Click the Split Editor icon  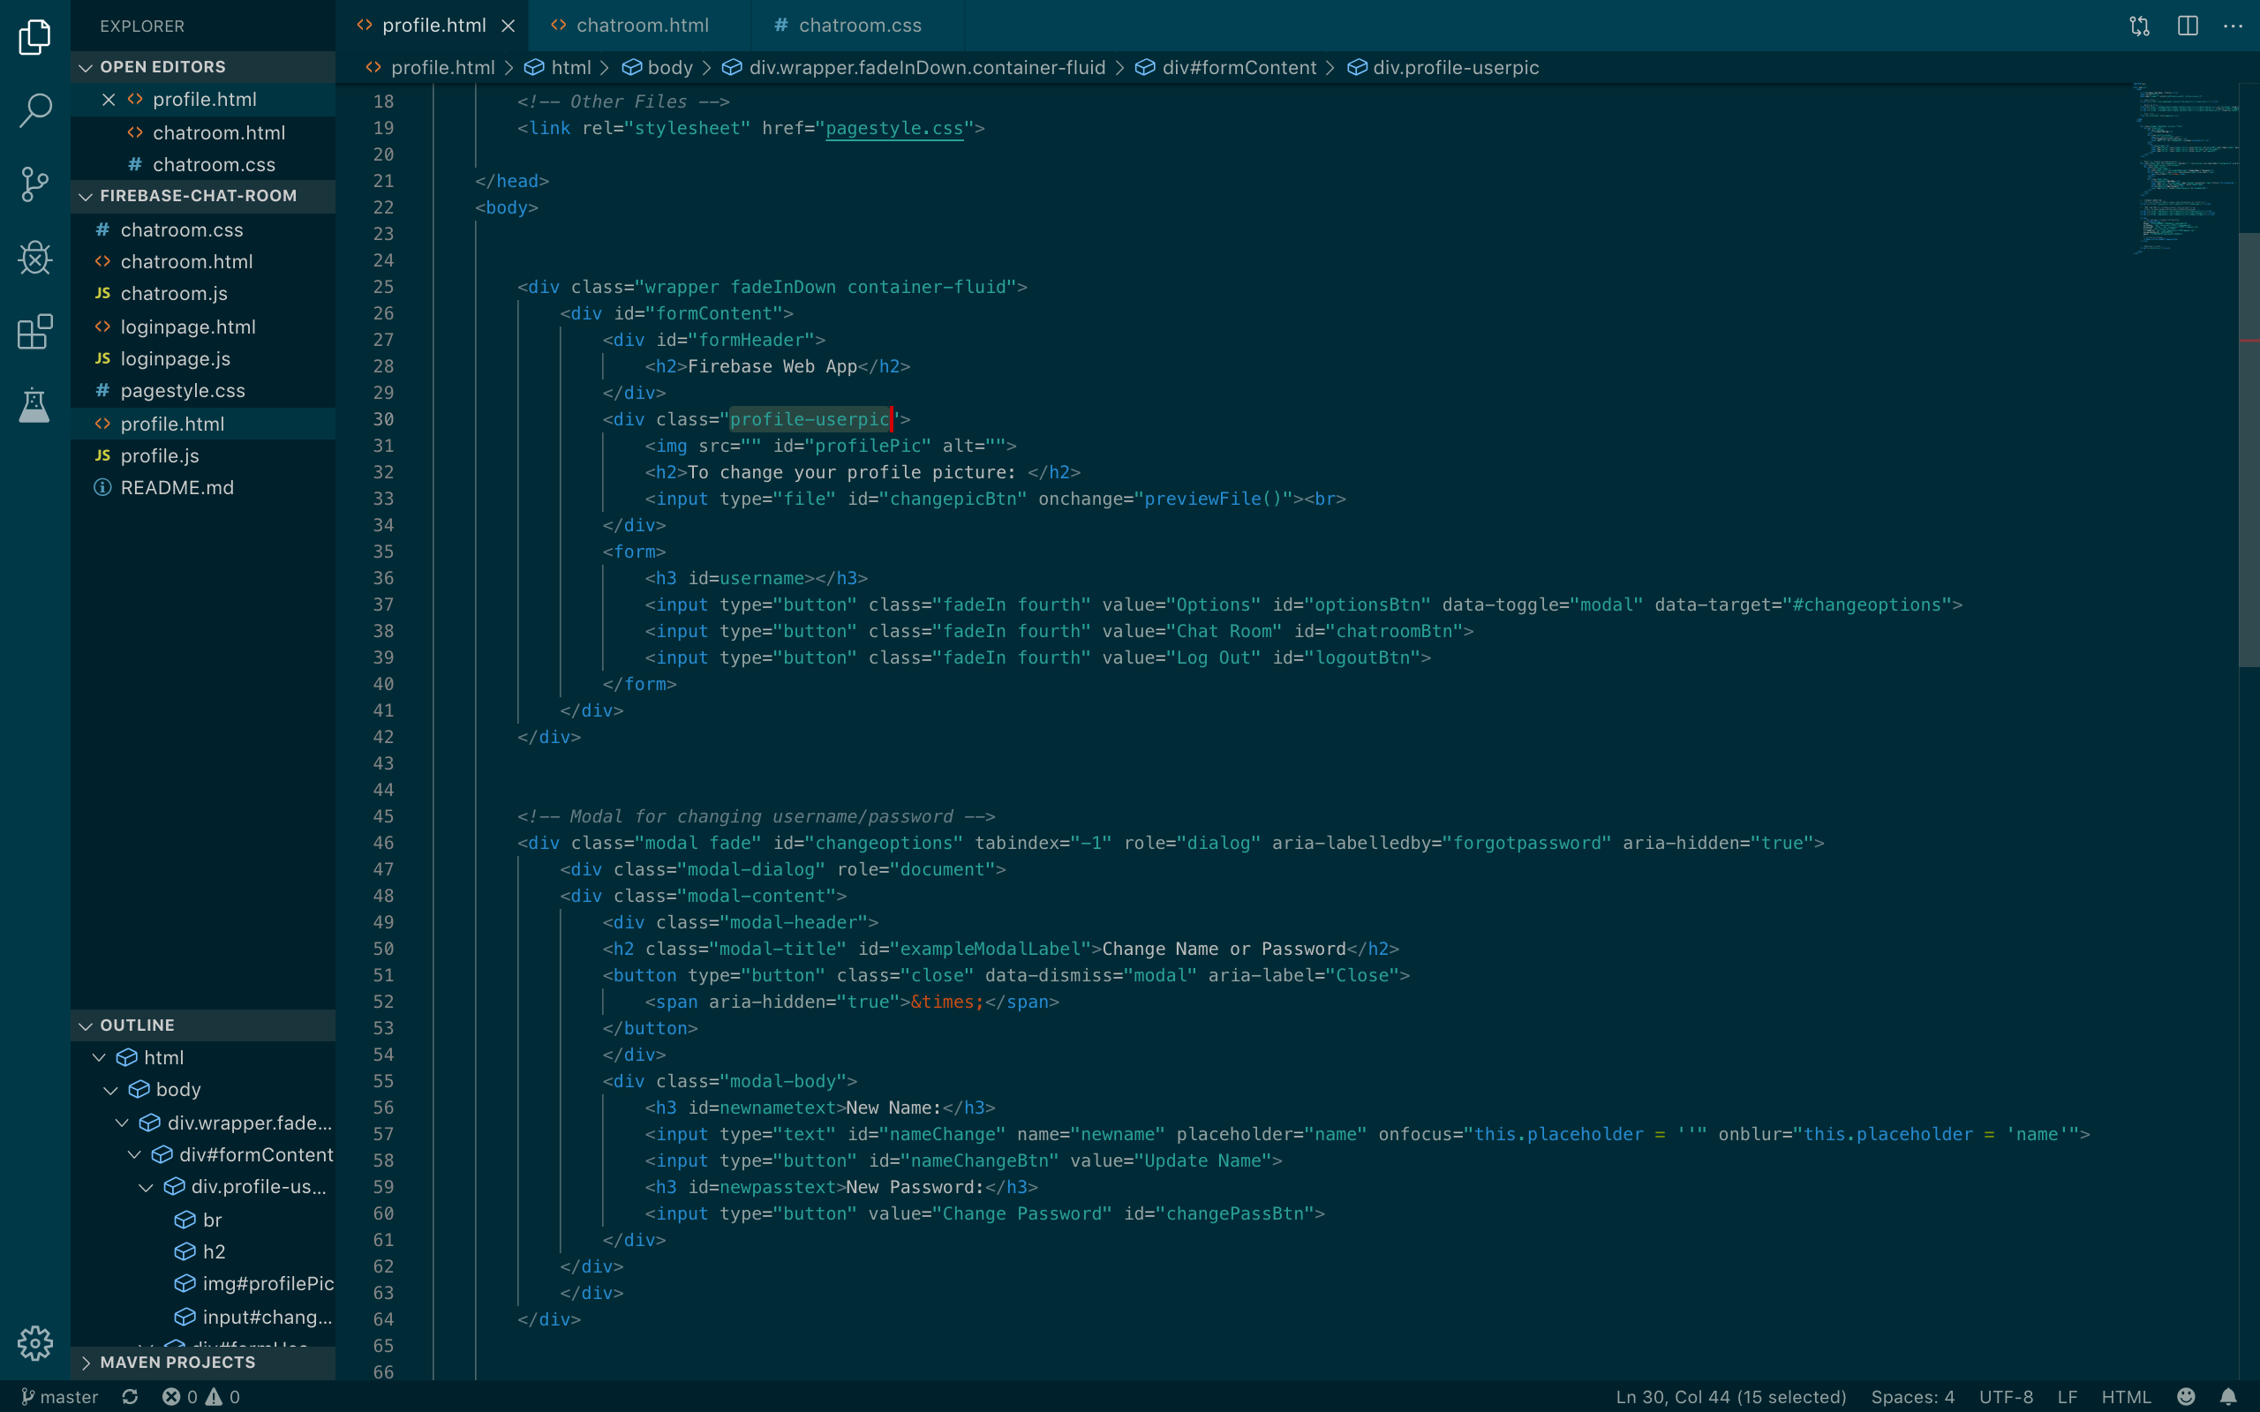(2187, 26)
